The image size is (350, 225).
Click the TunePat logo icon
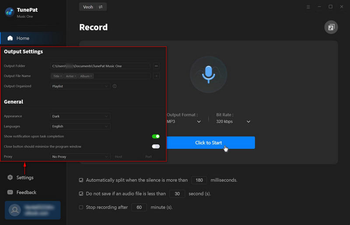point(9,12)
